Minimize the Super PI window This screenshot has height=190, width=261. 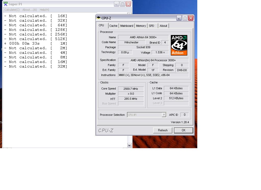pos(116,4)
